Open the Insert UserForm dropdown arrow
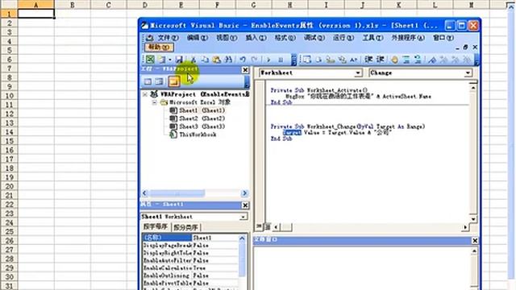Screen dimensions: 516x290 [x=170, y=60]
